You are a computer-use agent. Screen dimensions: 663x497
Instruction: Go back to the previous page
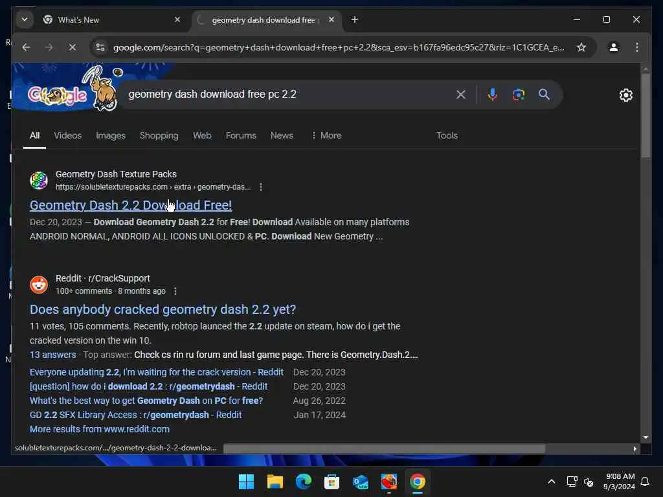[x=26, y=47]
